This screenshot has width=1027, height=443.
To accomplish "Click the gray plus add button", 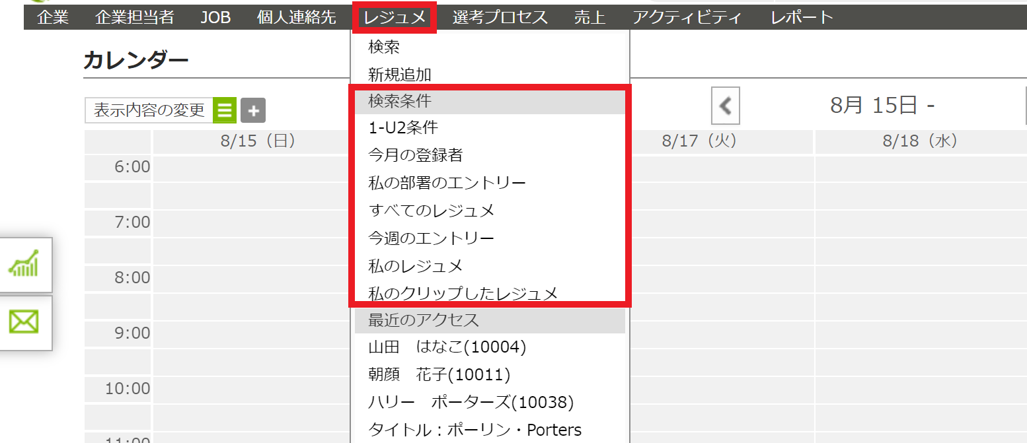I will point(253,110).
